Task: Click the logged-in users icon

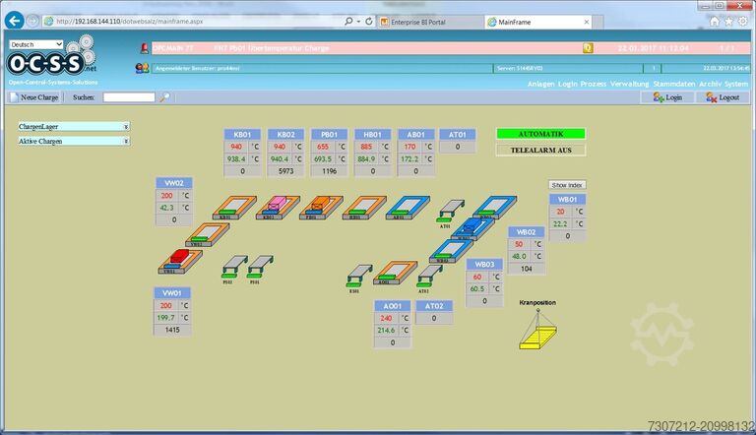Action: click(x=142, y=69)
